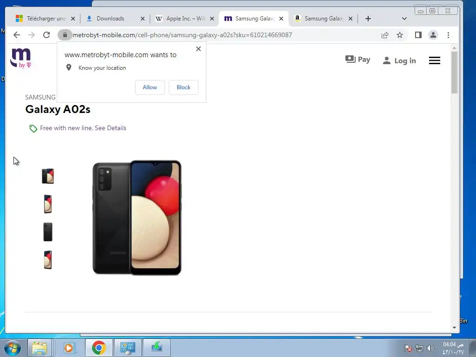The height and width of the screenshot is (357, 476).
Task: Block location access
Action: [183, 87]
